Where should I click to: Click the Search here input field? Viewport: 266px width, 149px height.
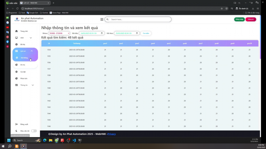138,20
